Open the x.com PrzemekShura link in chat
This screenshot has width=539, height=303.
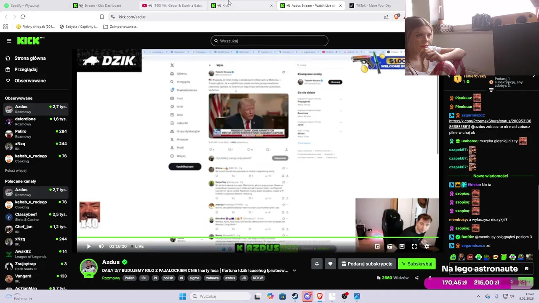point(490,124)
